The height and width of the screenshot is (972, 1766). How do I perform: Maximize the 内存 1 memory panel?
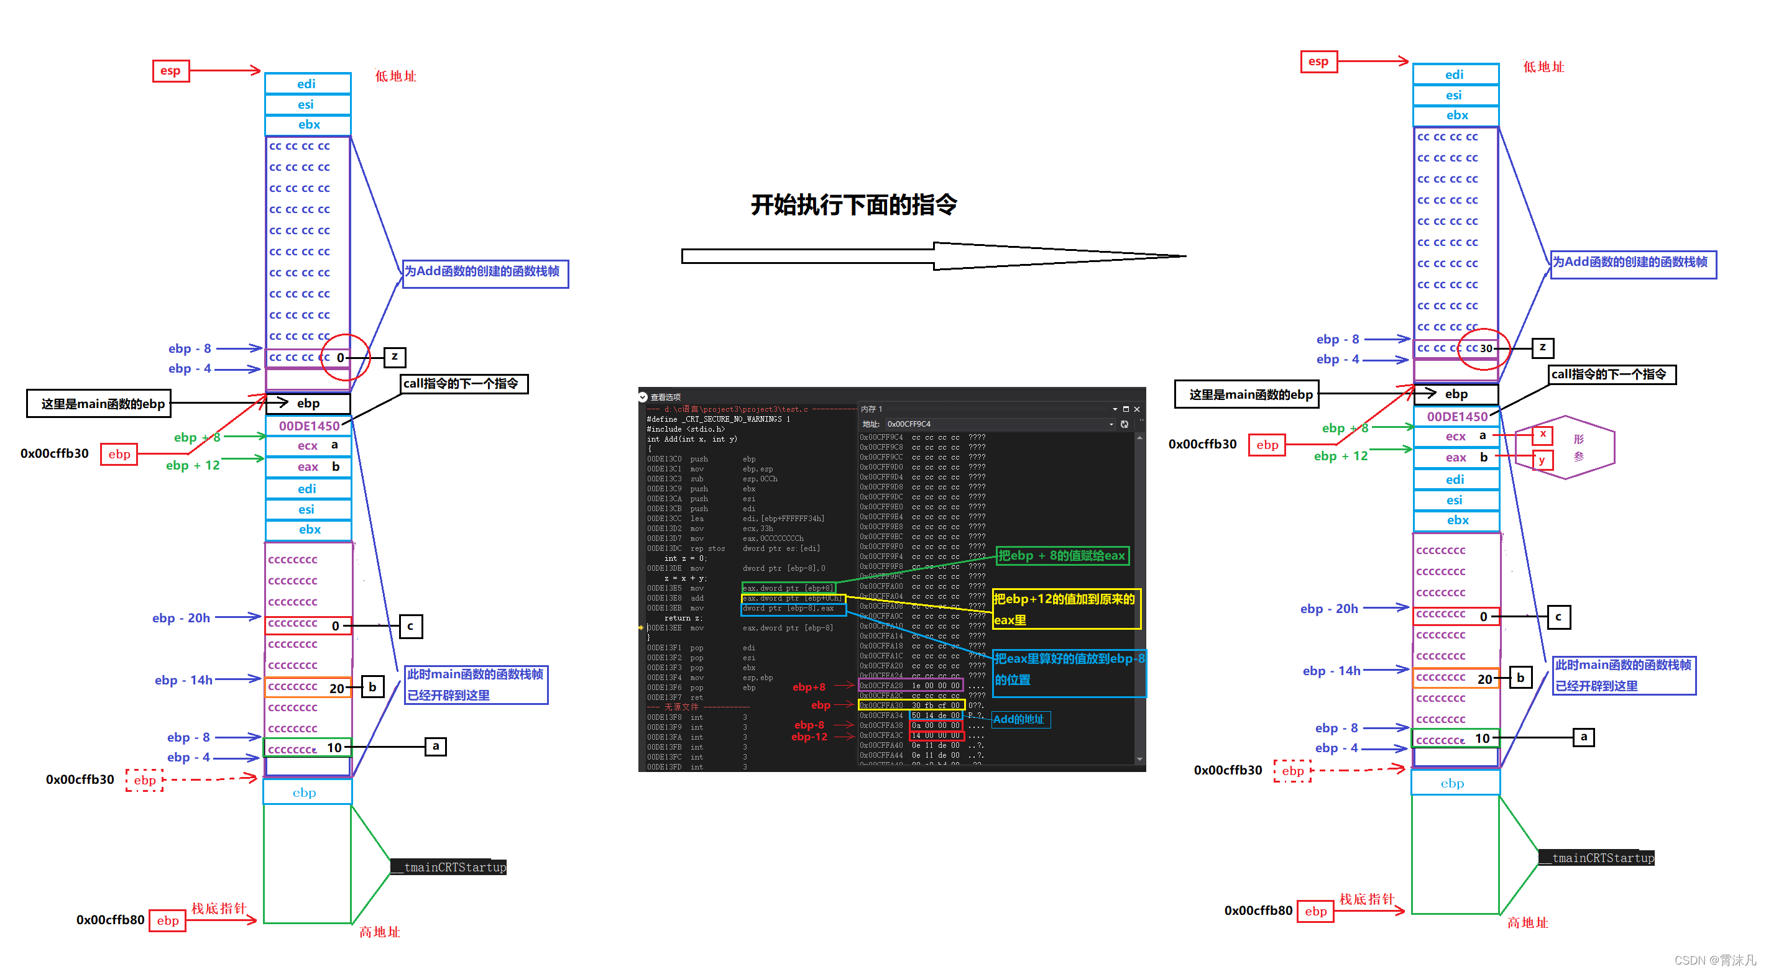[1126, 409]
